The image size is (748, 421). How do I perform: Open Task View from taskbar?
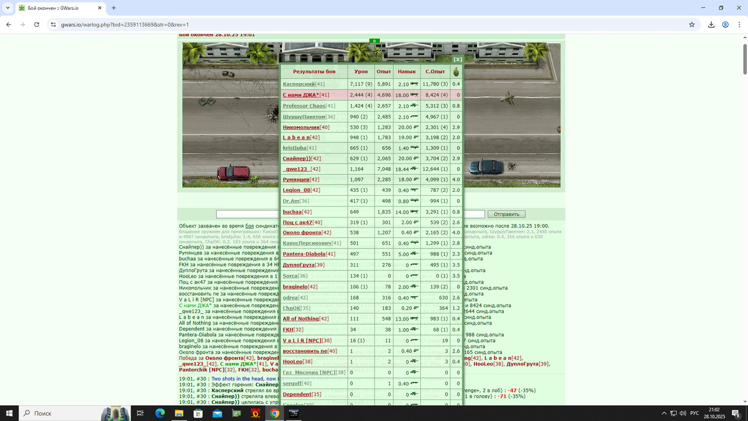(x=140, y=413)
